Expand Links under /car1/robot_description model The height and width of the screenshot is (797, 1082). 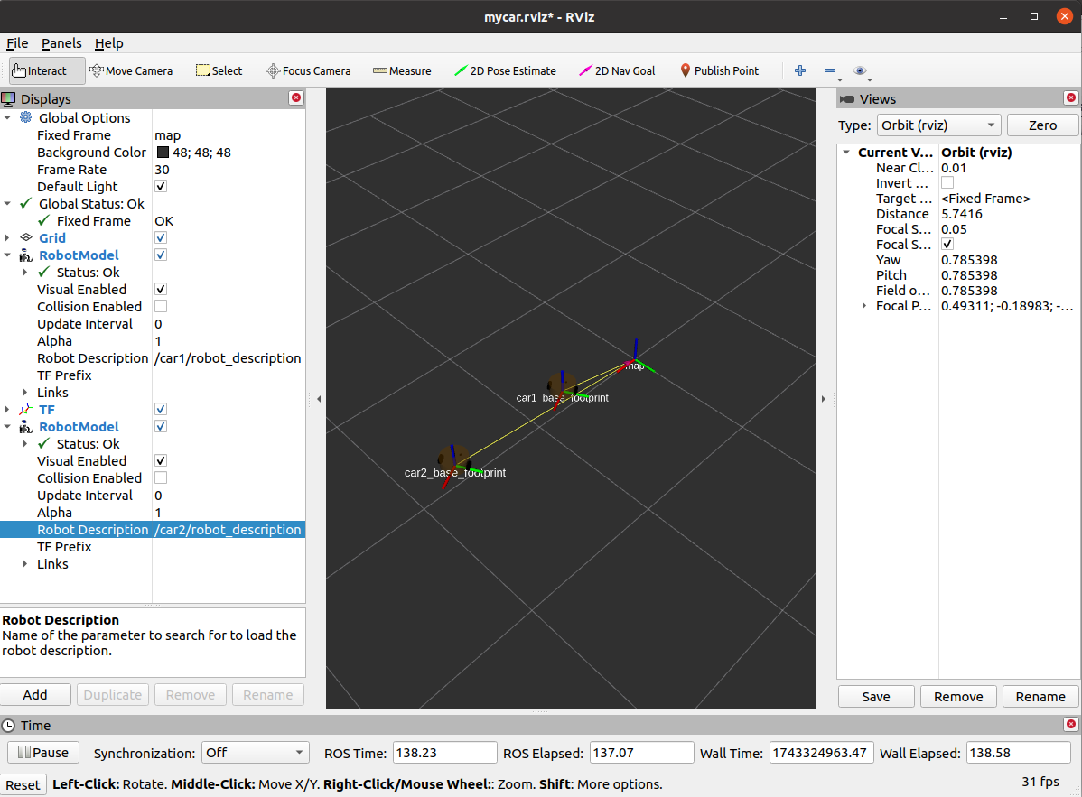coord(25,393)
